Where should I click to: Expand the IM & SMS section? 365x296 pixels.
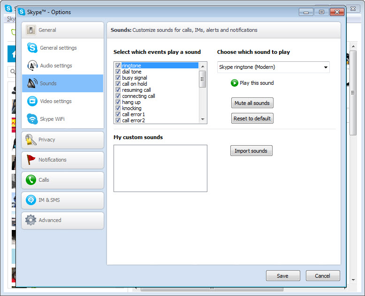click(62, 200)
